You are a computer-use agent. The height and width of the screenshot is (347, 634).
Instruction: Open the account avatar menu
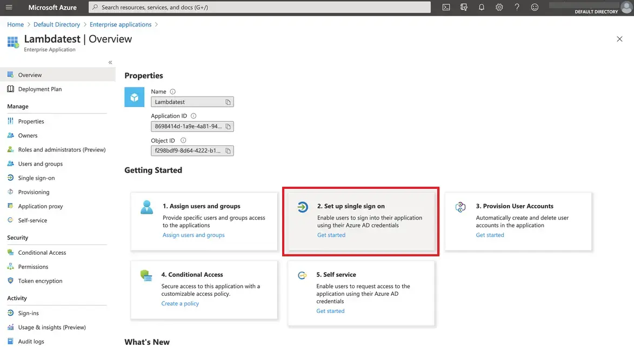click(626, 7)
